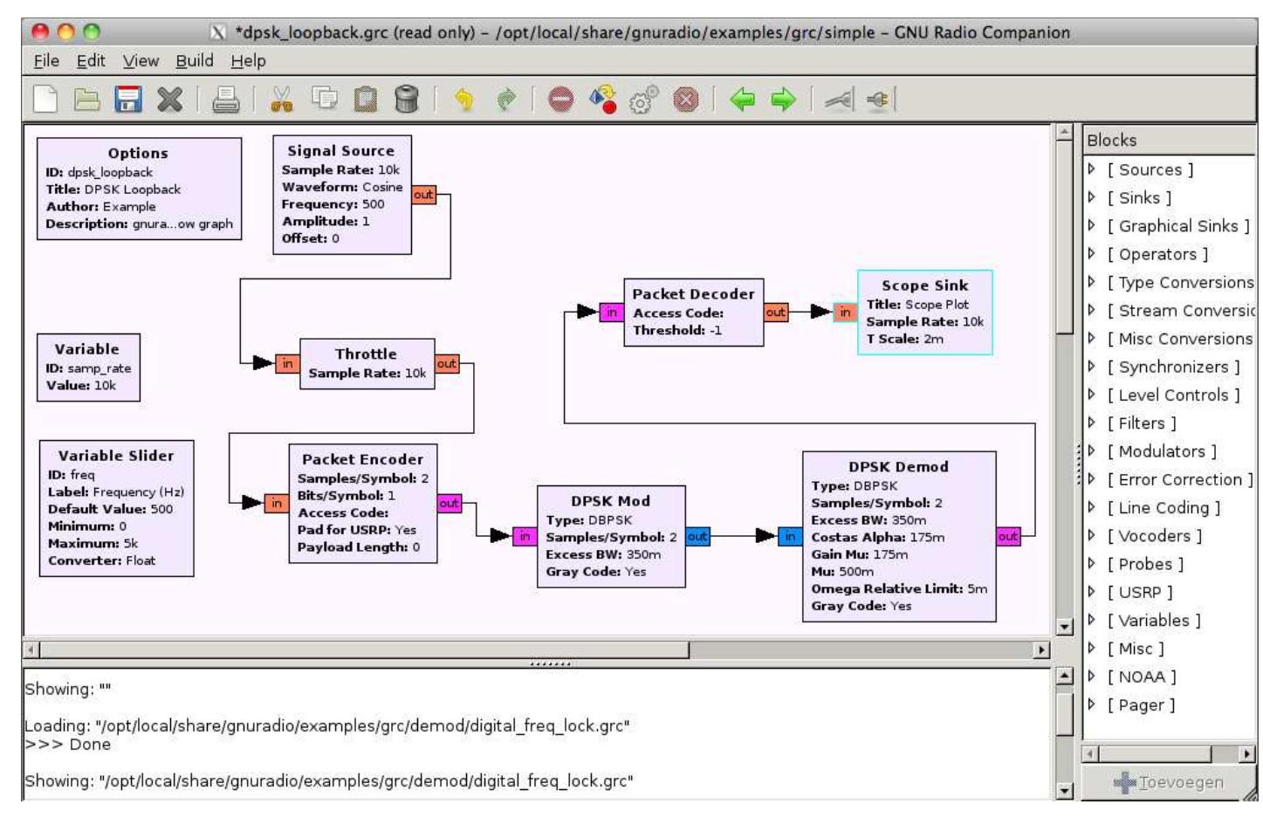Kill the running flow graph
This screenshot has height=818, width=1263.
click(686, 100)
